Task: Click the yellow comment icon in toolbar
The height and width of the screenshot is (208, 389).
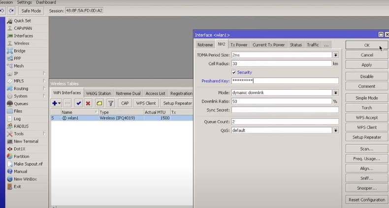Action: tap(99, 103)
